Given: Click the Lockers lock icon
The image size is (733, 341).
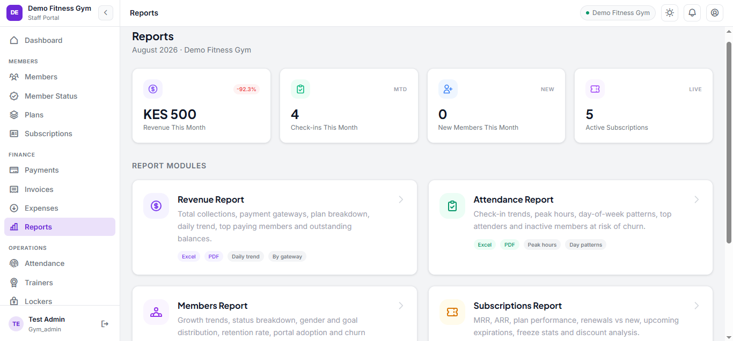Looking at the screenshot, I should [x=14, y=301].
